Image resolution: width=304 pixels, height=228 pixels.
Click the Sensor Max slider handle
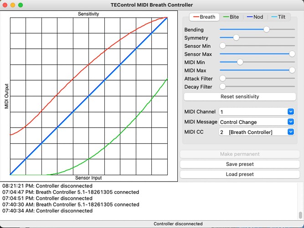tap(292, 54)
